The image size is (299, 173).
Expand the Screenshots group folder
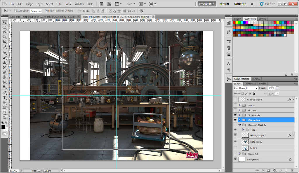pos(240,115)
